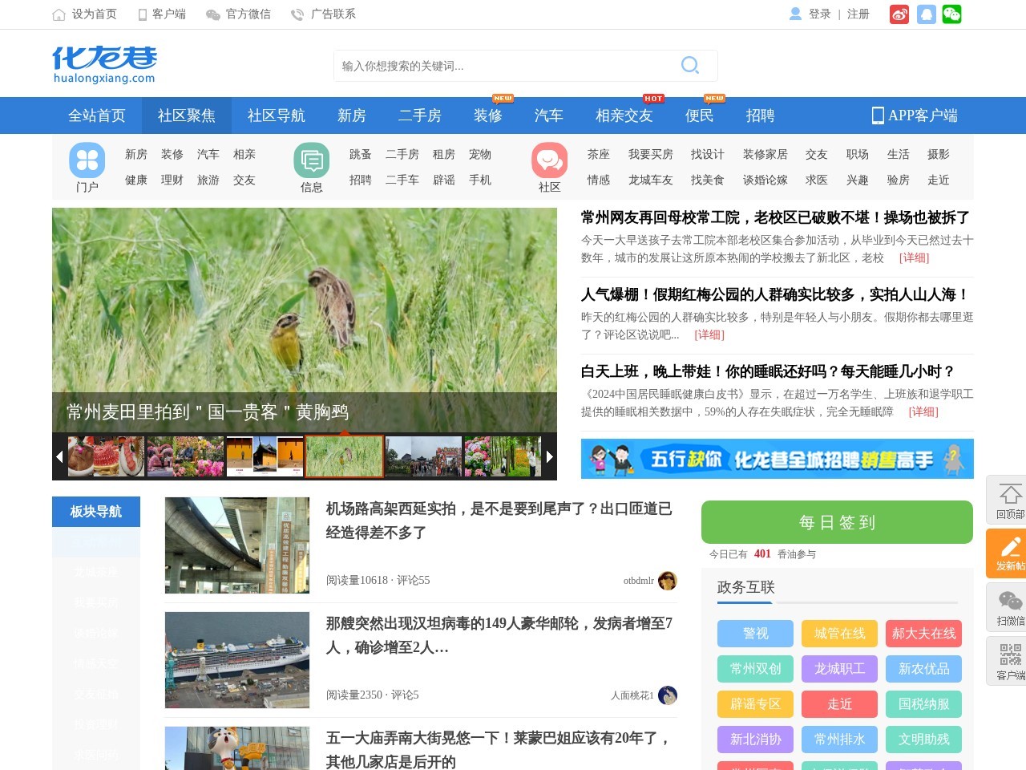Screen dimensions: 1026x770
Task: Click the 龙城车友 link
Action: pos(651,180)
